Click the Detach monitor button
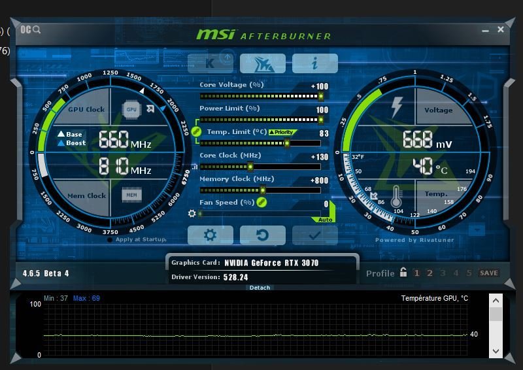523x370 pixels. [260, 288]
